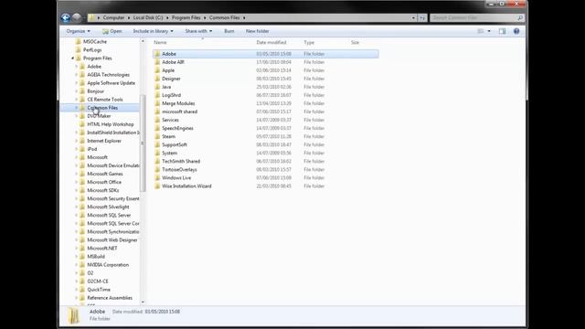This screenshot has height=329, width=585.
Task: Click the Burn toolbar button
Action: pos(229,31)
